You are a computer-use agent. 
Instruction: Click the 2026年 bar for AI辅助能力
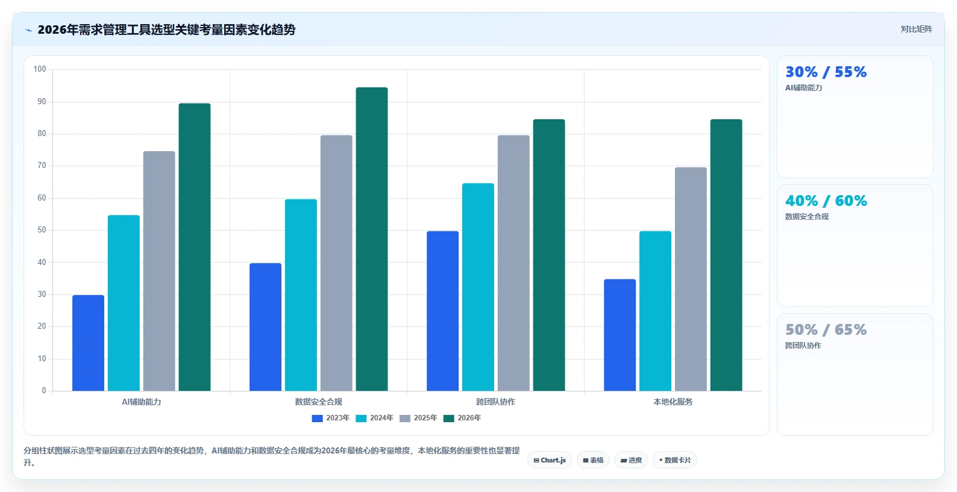tap(195, 247)
